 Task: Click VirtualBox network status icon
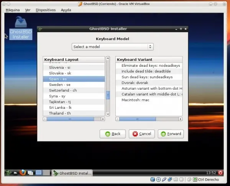[x=170, y=180]
